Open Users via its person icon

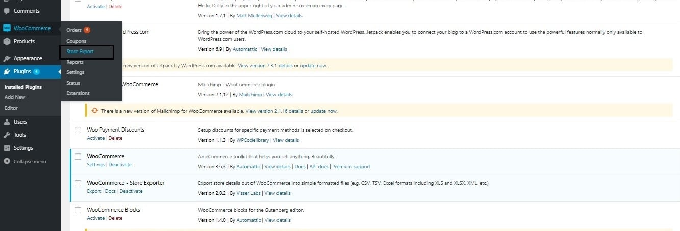7,122
